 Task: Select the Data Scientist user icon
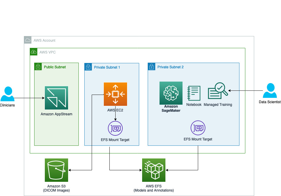click(270, 91)
